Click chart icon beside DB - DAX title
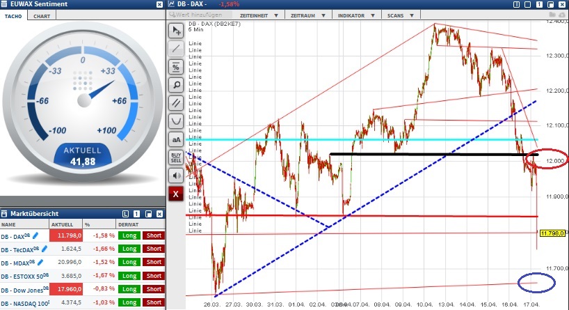The height and width of the screenshot is (310, 569). pos(172,4)
